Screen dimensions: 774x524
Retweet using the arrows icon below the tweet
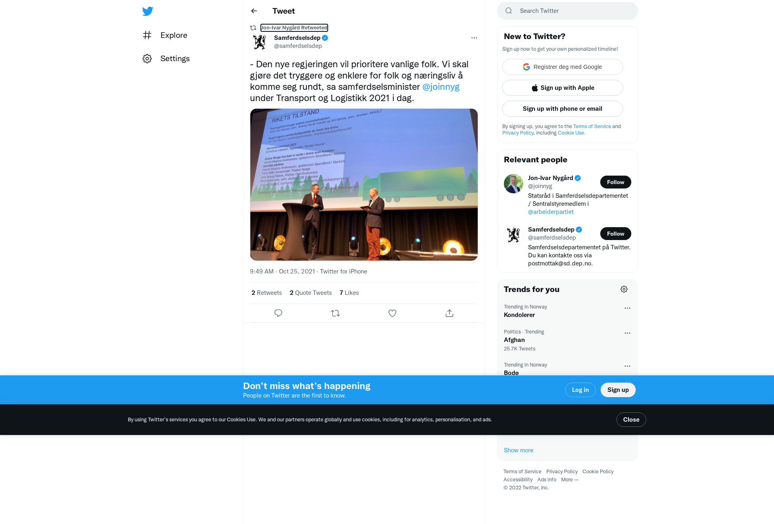[335, 313]
